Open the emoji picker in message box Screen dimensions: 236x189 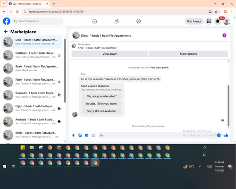(x=219, y=135)
